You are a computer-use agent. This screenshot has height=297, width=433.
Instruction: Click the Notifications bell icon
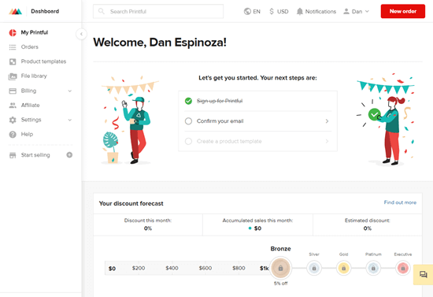300,11
